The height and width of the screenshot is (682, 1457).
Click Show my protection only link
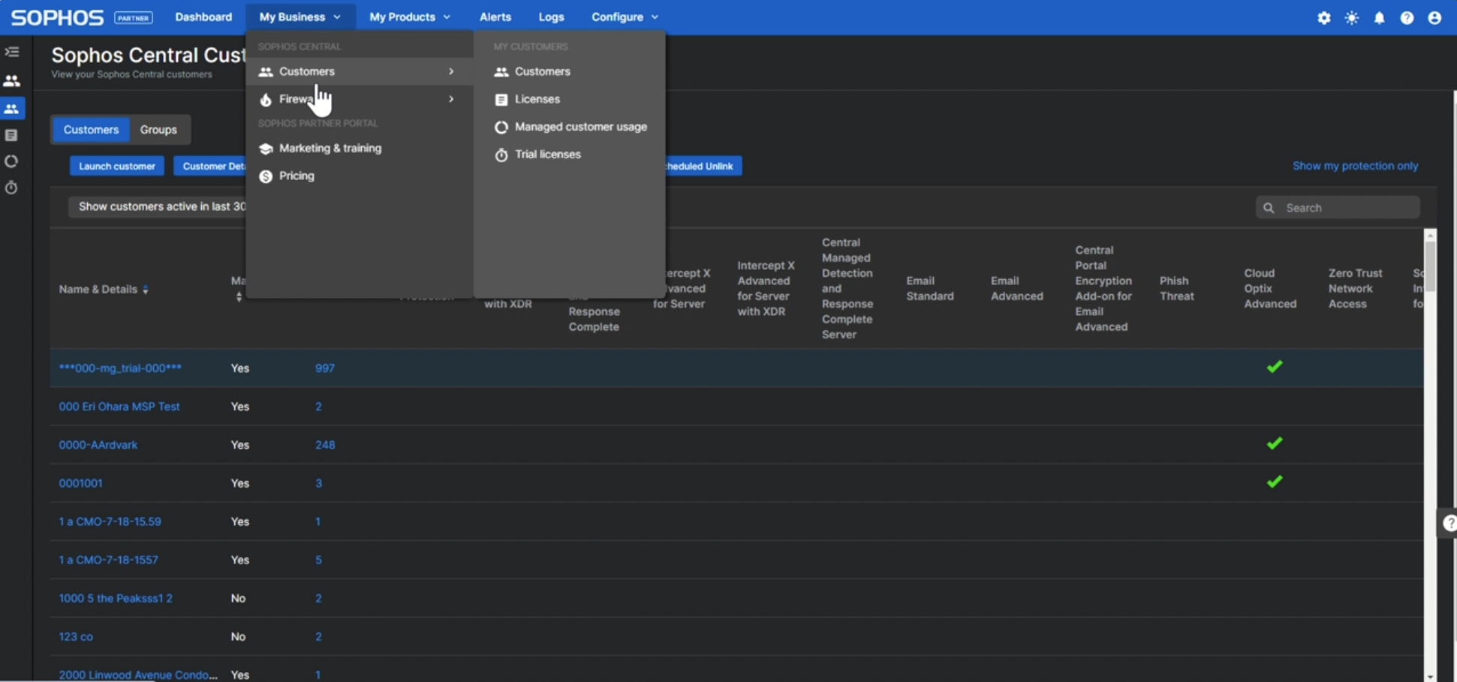[1355, 166]
